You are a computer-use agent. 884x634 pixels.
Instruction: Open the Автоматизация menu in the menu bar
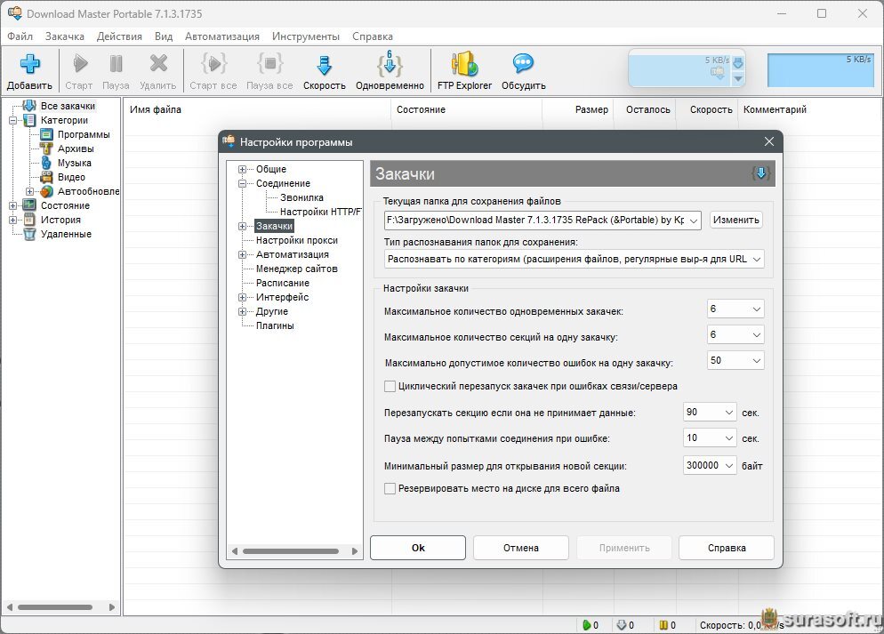tap(221, 36)
